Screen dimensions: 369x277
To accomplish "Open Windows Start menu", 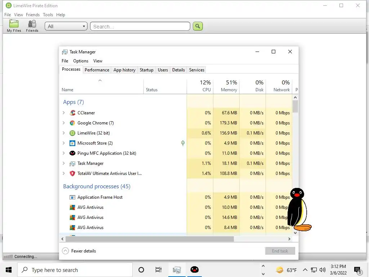I will coord(9,270).
